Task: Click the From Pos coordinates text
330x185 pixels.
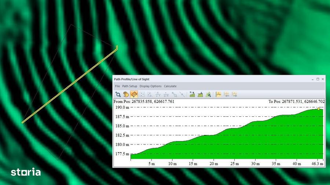Action: [x=144, y=101]
